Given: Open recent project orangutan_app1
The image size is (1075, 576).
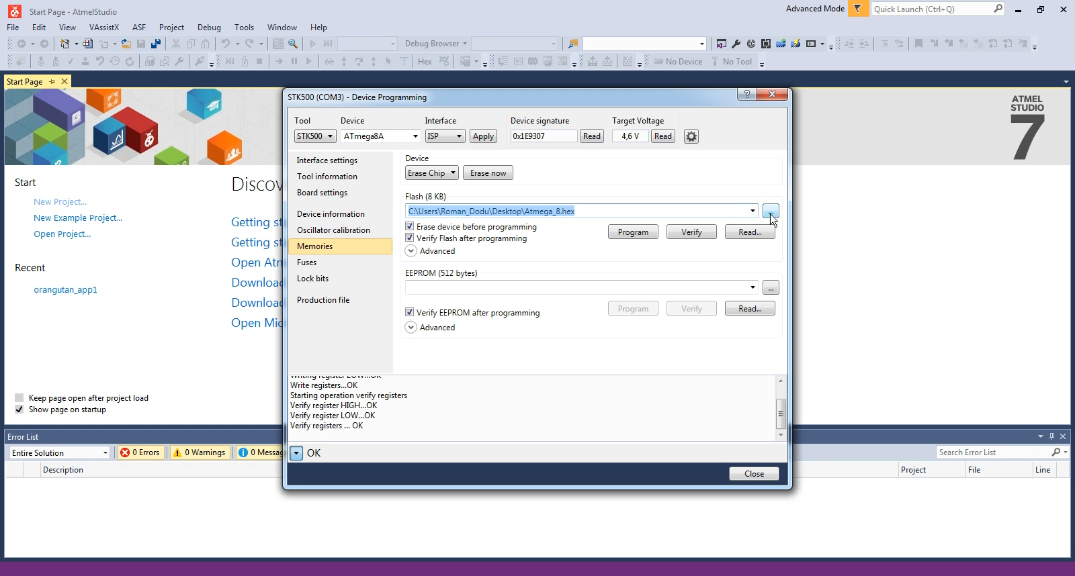Looking at the screenshot, I should click(x=65, y=290).
